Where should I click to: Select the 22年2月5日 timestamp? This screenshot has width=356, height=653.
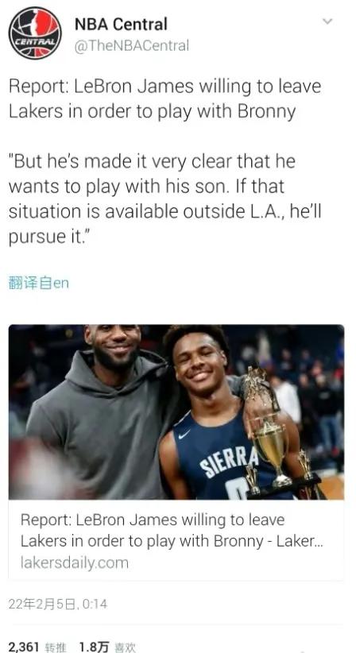[57, 604]
